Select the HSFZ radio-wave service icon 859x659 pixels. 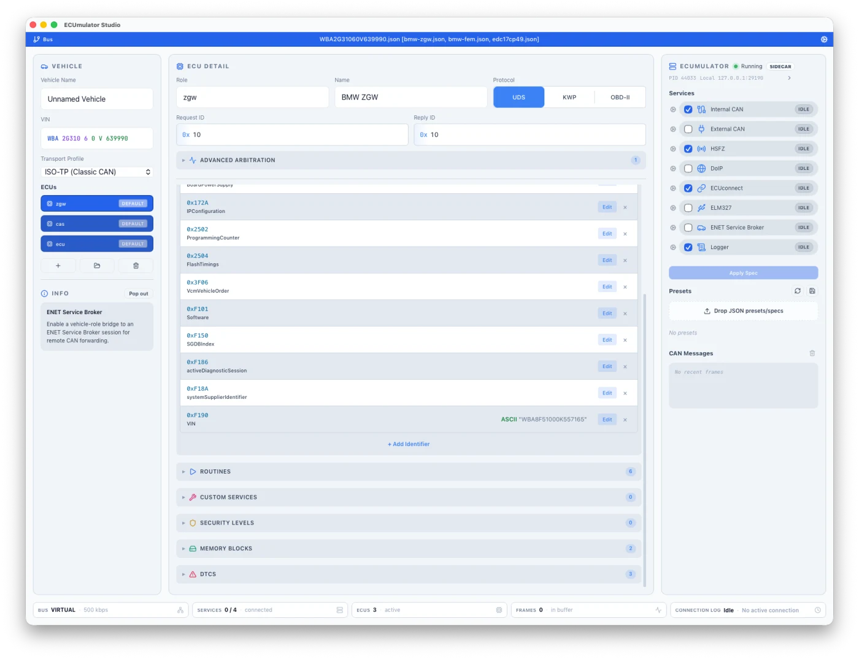(x=701, y=148)
